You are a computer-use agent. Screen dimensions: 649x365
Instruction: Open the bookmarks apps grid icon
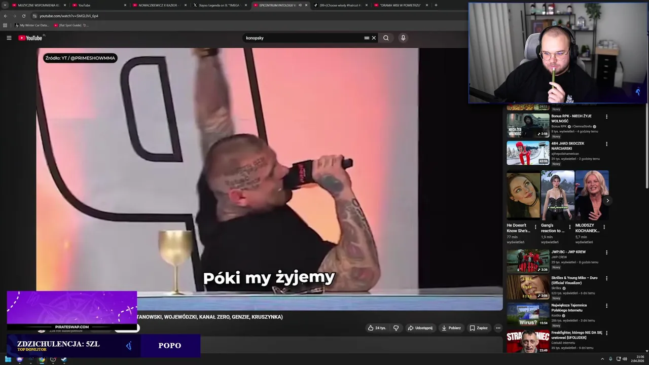[5, 25]
